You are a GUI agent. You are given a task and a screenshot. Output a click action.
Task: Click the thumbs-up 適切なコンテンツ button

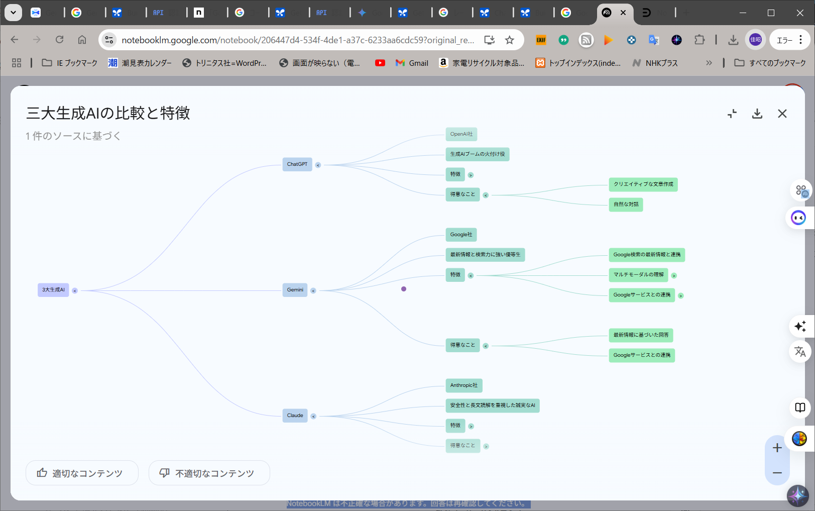(82, 473)
